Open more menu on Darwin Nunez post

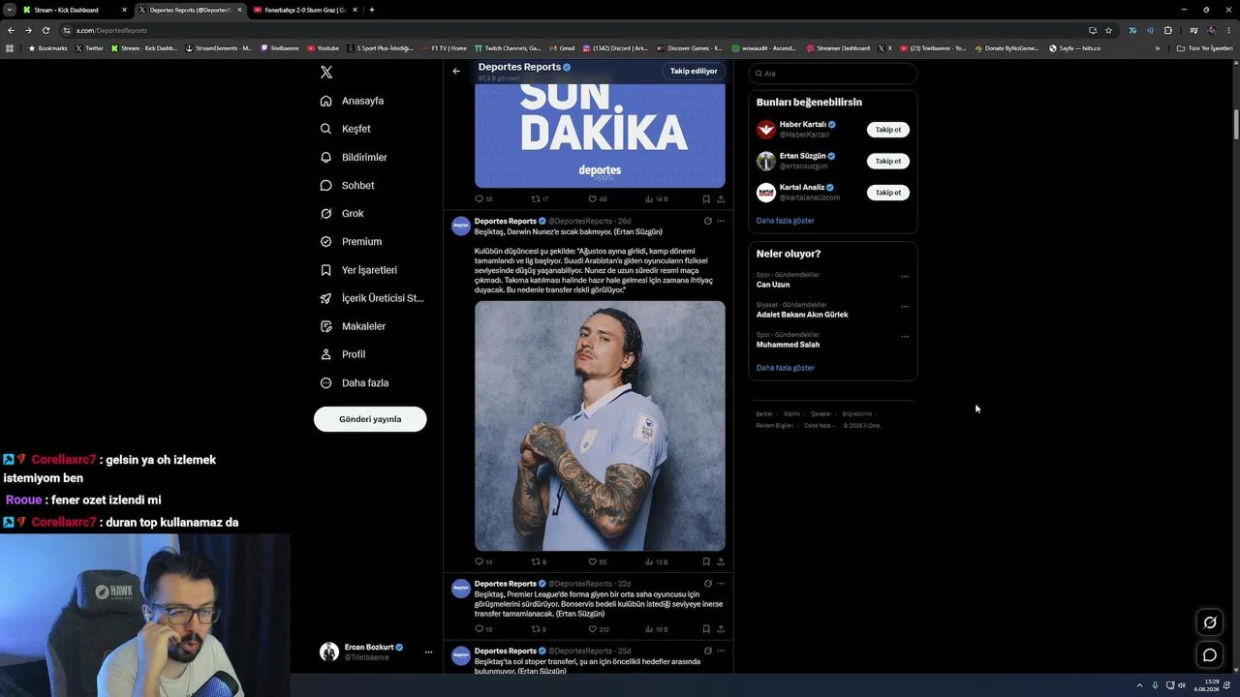[721, 221]
